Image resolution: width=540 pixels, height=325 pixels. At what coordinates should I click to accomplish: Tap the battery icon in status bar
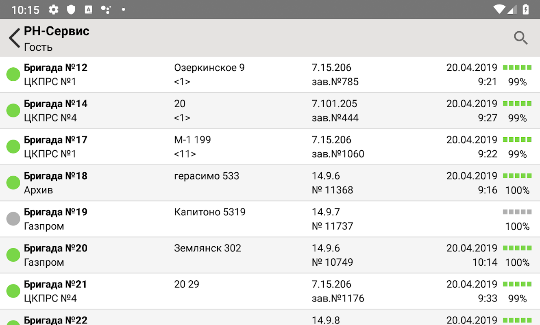[x=526, y=9]
